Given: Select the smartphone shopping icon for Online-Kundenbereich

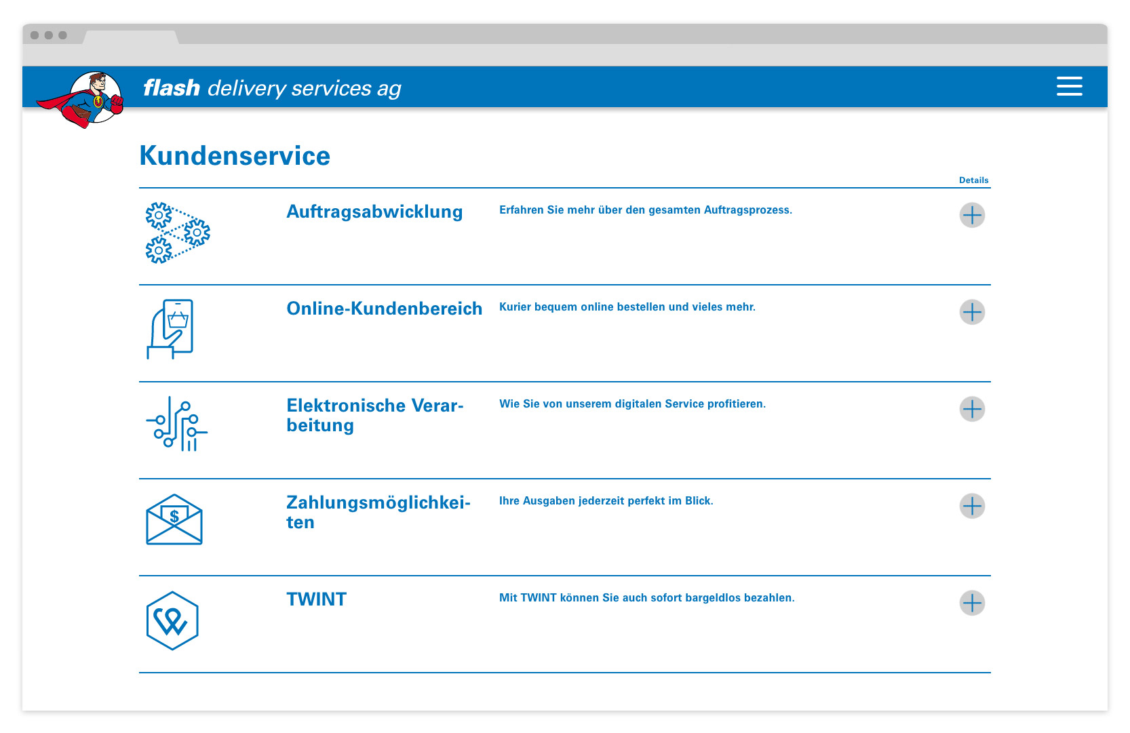Looking at the screenshot, I should point(171,329).
